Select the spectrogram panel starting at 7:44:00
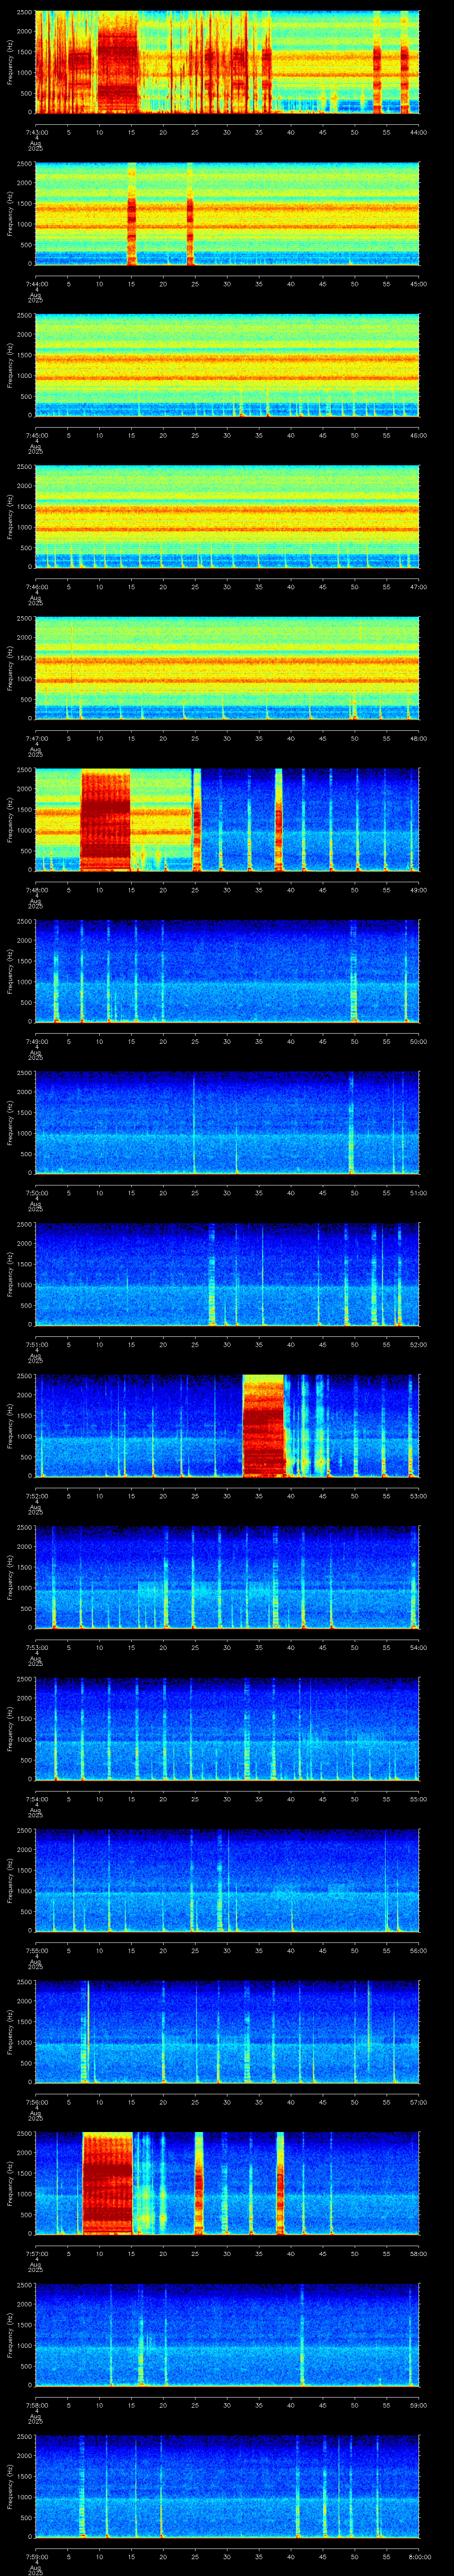The width and height of the screenshot is (454, 2576). (x=227, y=214)
